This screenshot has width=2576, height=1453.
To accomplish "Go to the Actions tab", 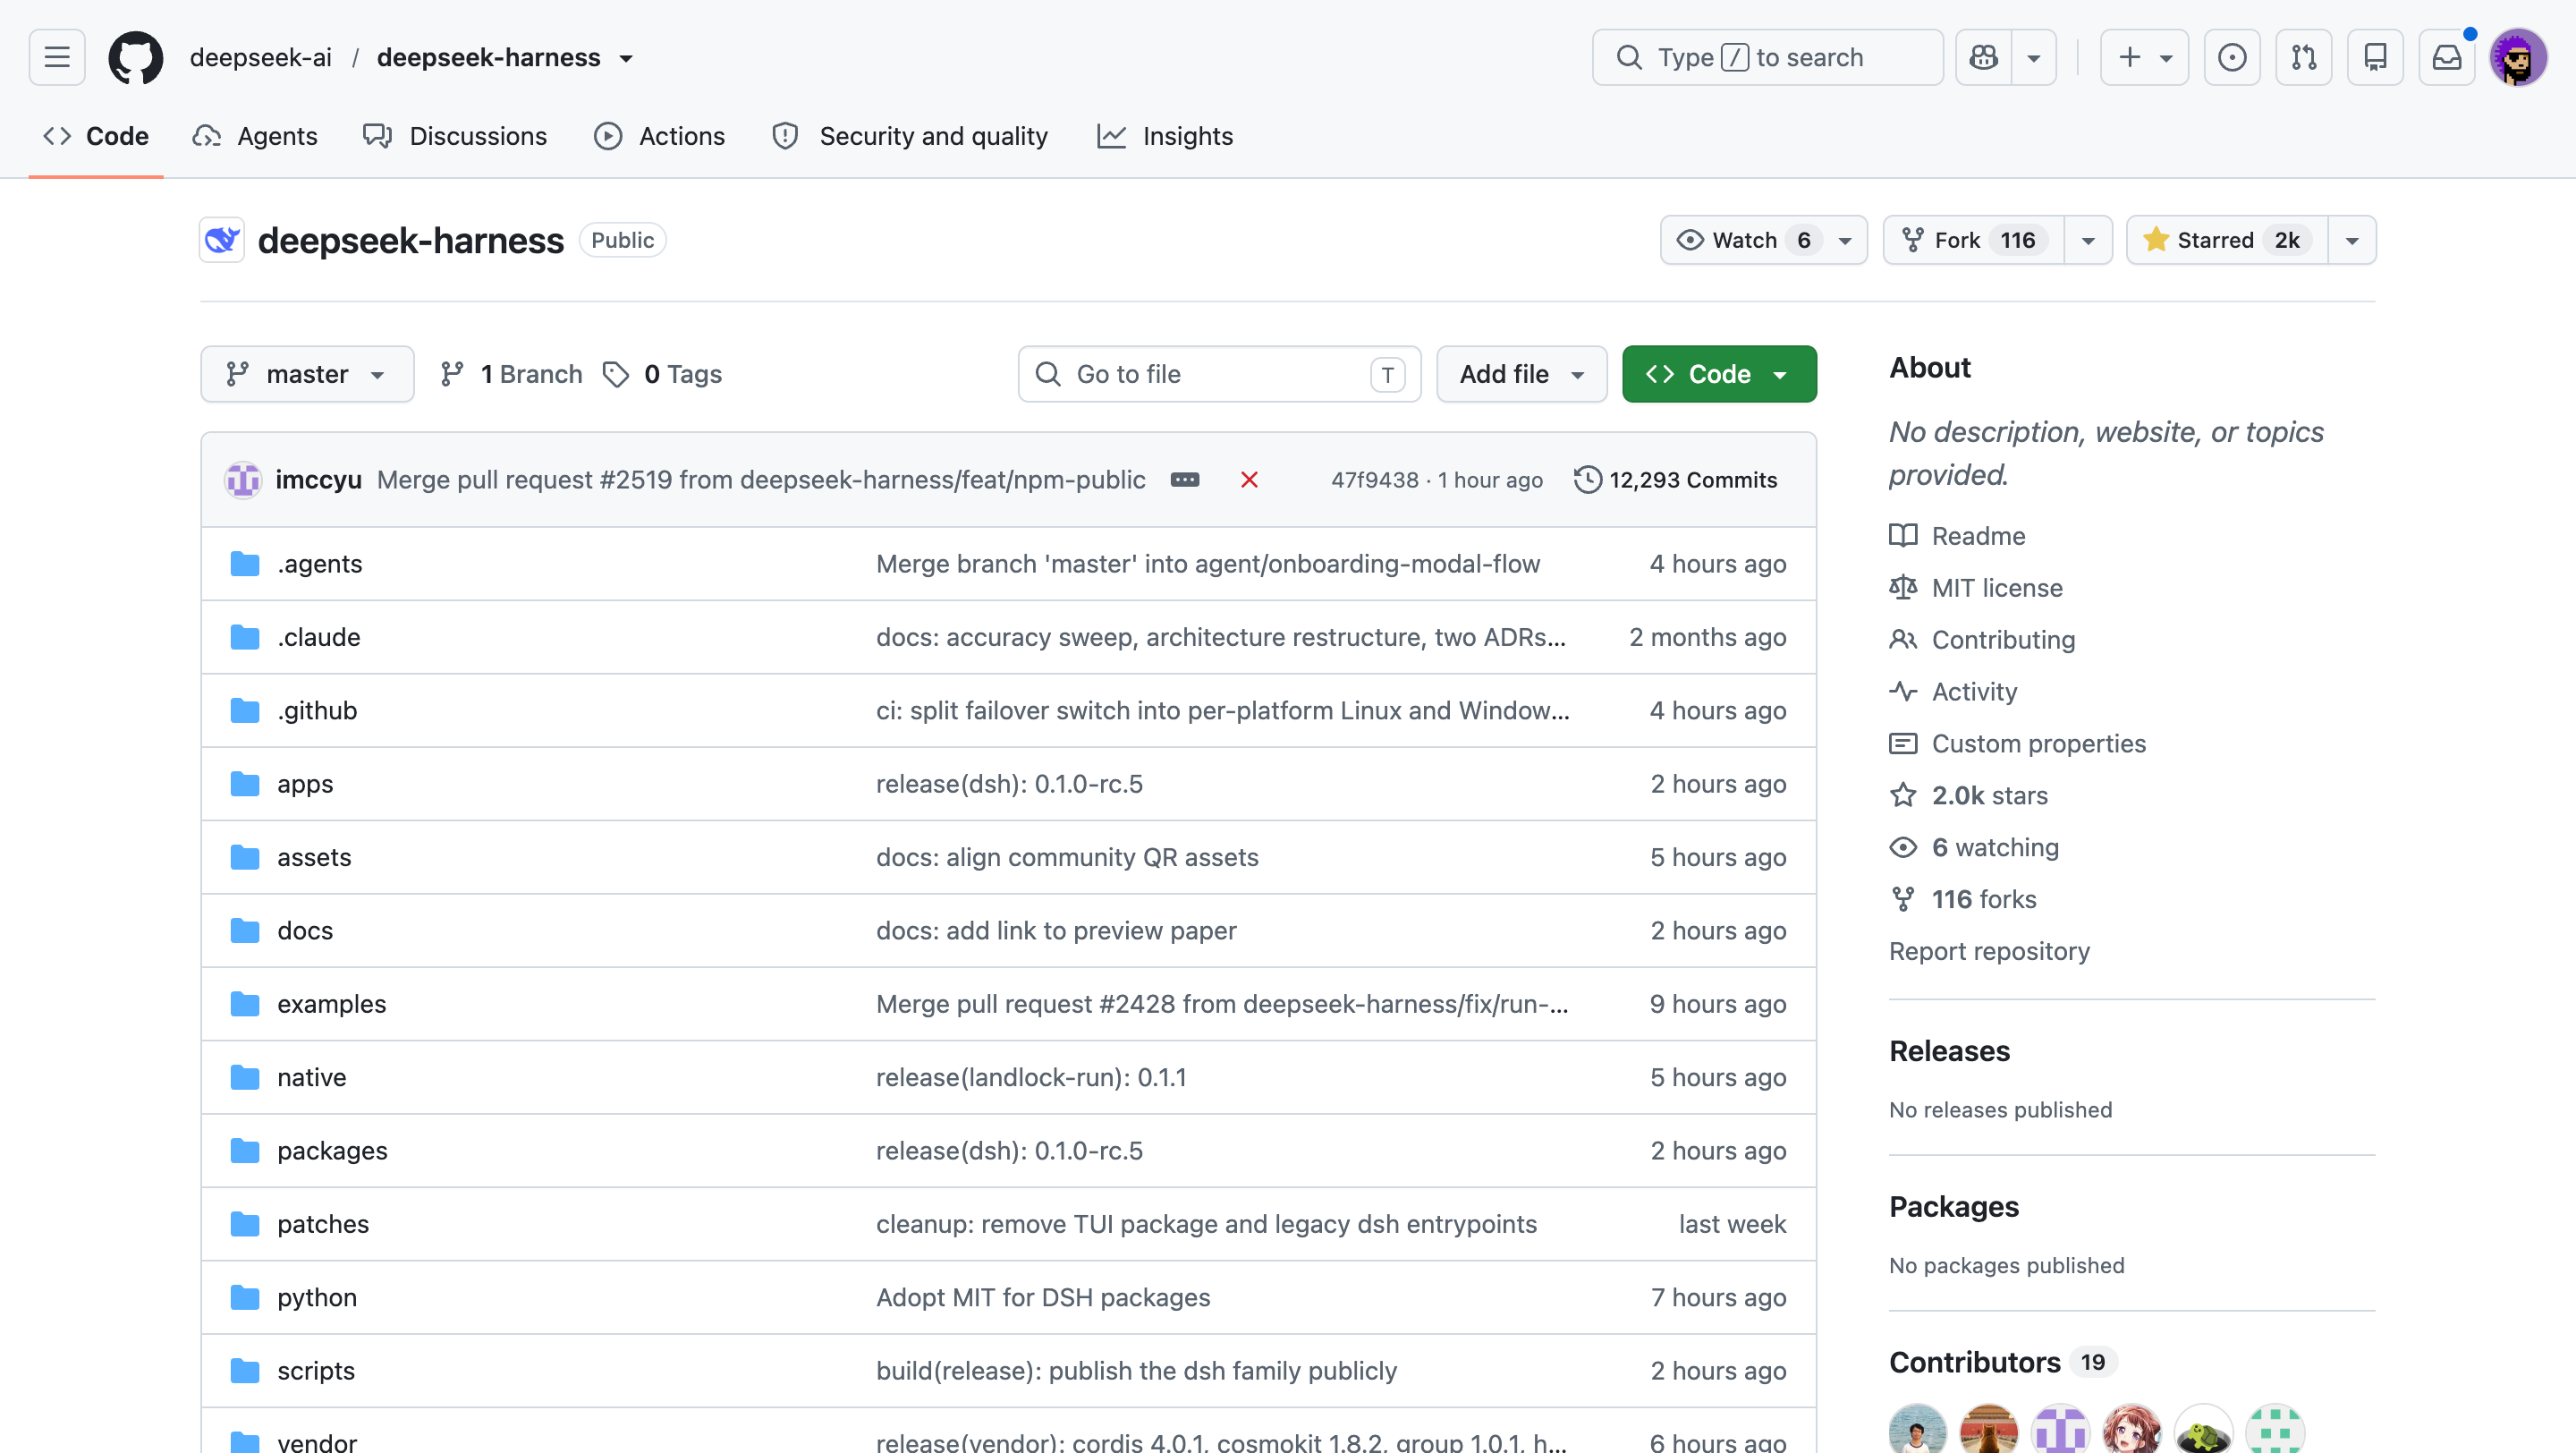I will click(x=659, y=136).
